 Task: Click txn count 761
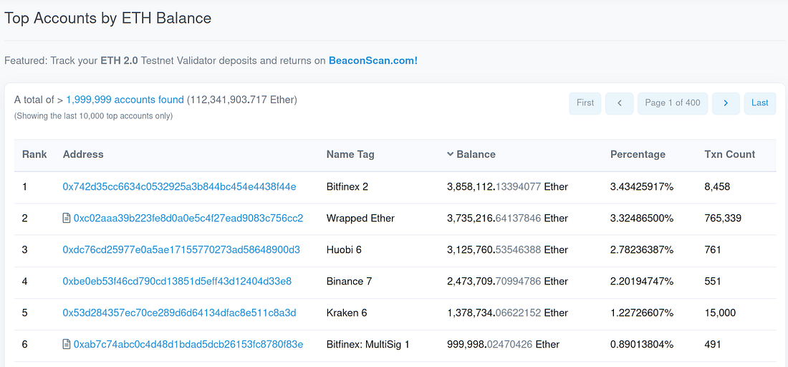click(713, 250)
